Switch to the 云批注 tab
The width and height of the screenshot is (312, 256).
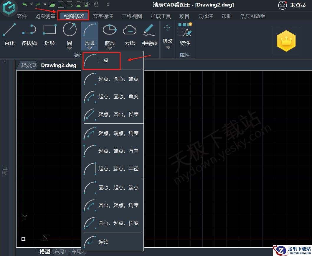point(206,16)
